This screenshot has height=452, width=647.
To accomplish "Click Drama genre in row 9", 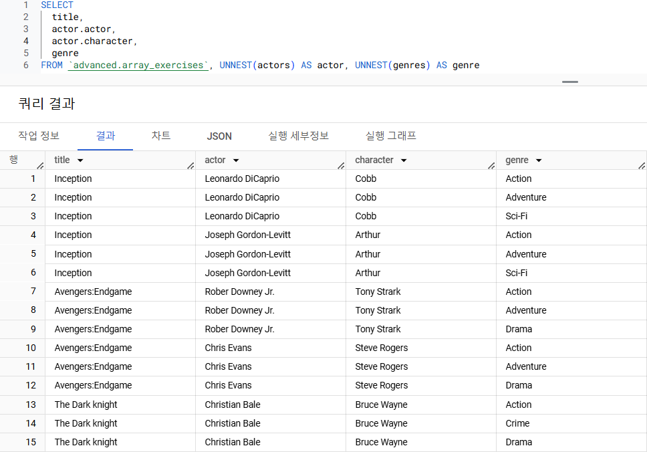I will tap(519, 329).
